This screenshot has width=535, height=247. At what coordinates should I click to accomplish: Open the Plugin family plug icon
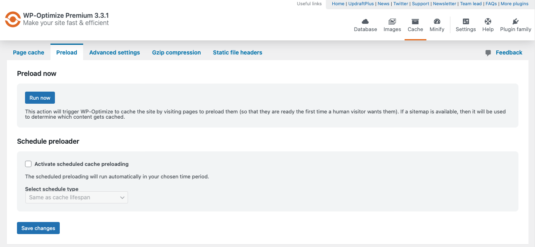pyautogui.click(x=515, y=21)
